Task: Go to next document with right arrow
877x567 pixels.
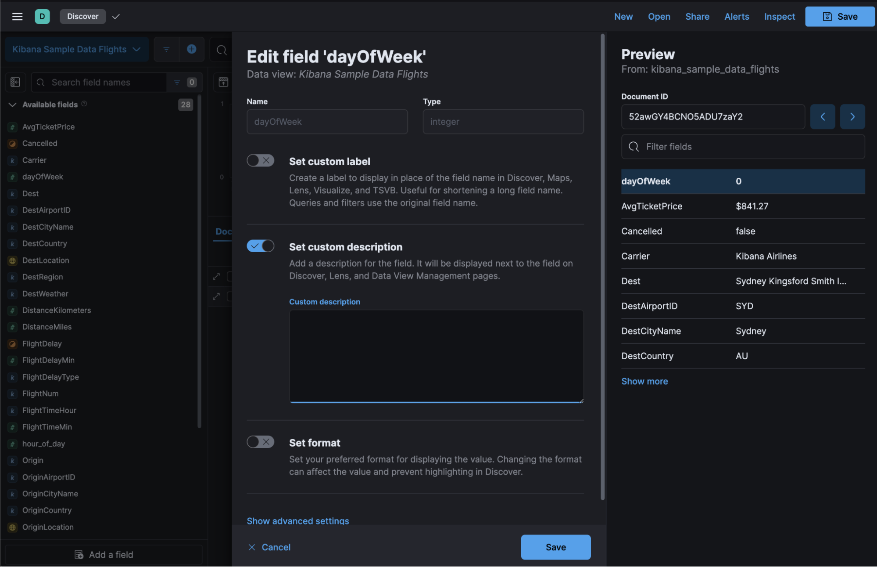Action: tap(852, 116)
